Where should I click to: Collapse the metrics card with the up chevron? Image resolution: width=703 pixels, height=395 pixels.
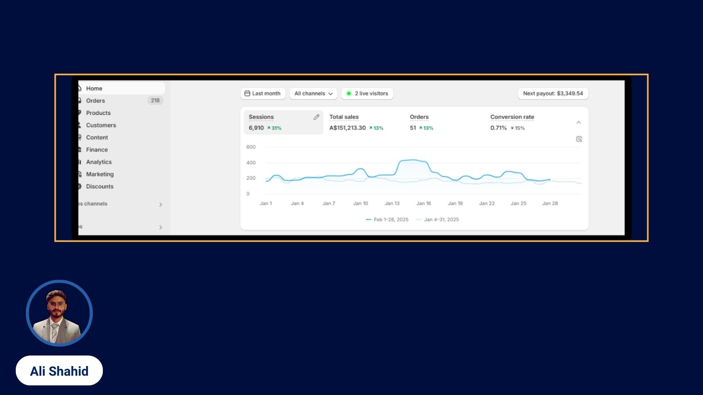point(578,122)
